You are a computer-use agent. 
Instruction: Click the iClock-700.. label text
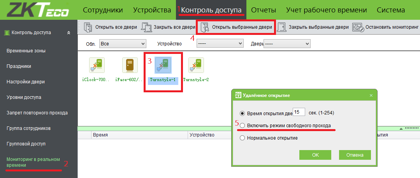tap(97, 79)
